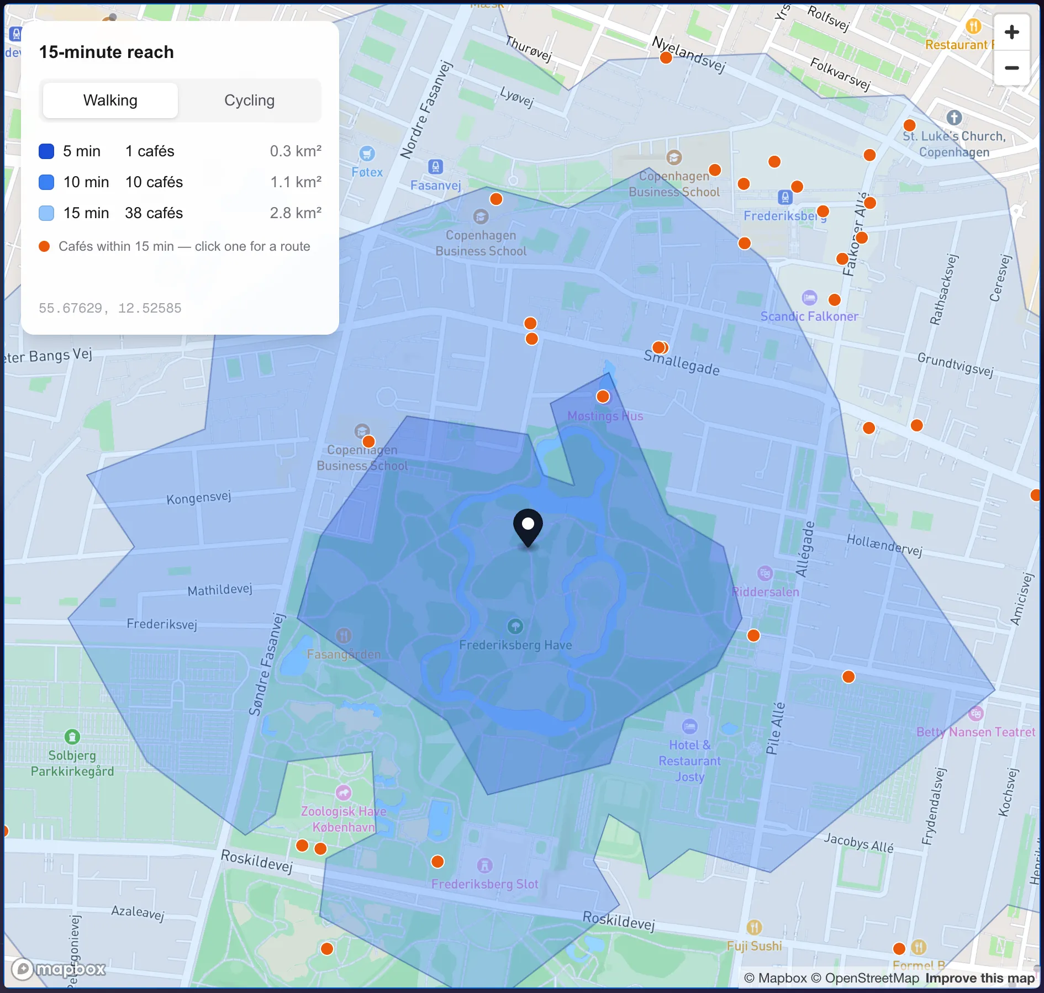Click the Frederiksberg Slot castle icon
Viewport: 1044px width, 993px height.
click(484, 865)
